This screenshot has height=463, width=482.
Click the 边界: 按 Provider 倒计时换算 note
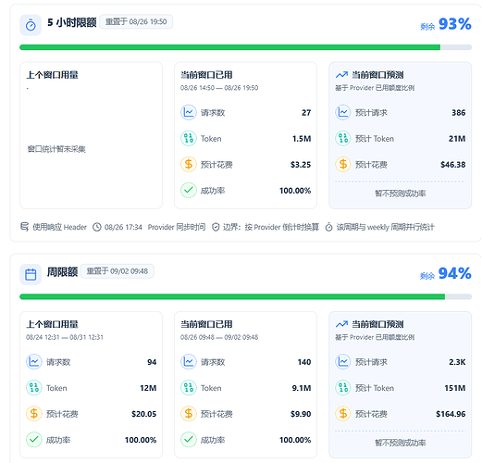pyautogui.click(x=271, y=227)
